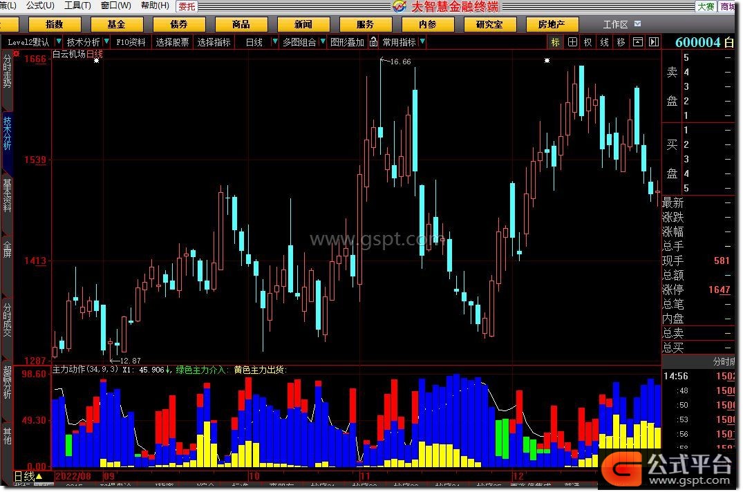This screenshot has height=492, width=743.
Task: Expand the Level2默认 dropdown arrow
Action: pos(59,41)
